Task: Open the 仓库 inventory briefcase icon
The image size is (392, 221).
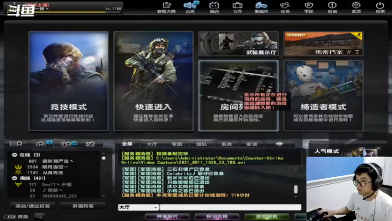Action: pyautogui.click(x=237, y=7)
